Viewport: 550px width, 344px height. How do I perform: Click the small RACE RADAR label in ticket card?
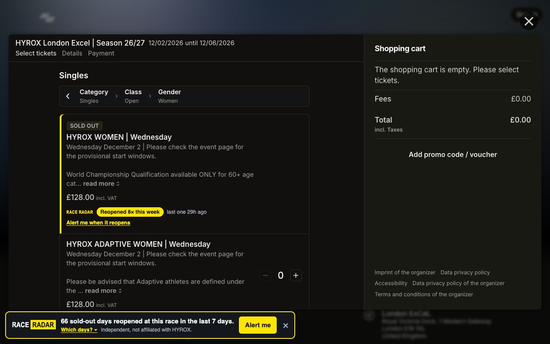[79, 212]
